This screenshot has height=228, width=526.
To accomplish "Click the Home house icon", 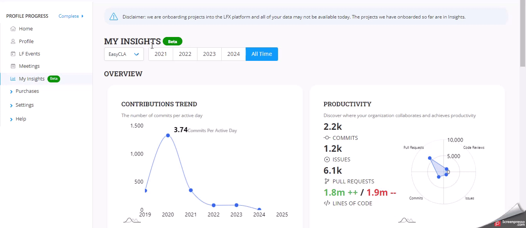I will [x=13, y=29].
